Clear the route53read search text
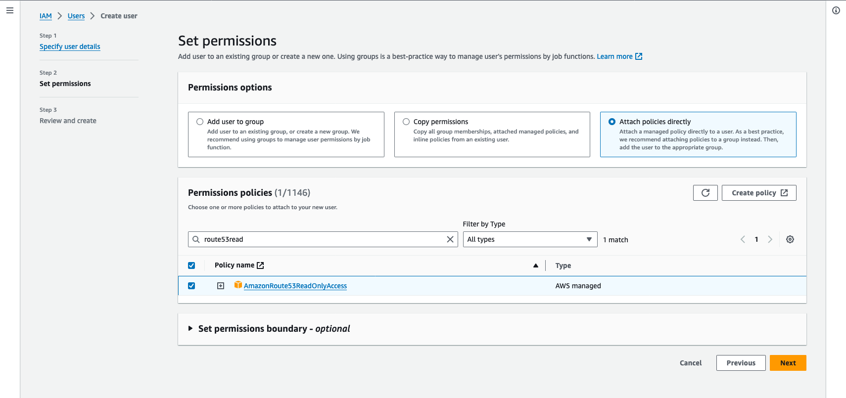Screen dimensions: 846x398 450,239
